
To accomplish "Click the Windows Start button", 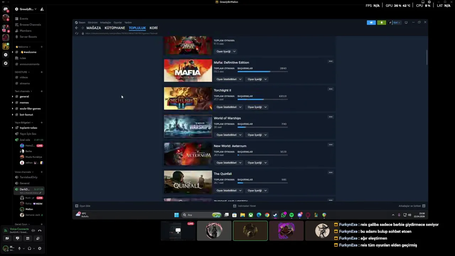I will click(176, 215).
